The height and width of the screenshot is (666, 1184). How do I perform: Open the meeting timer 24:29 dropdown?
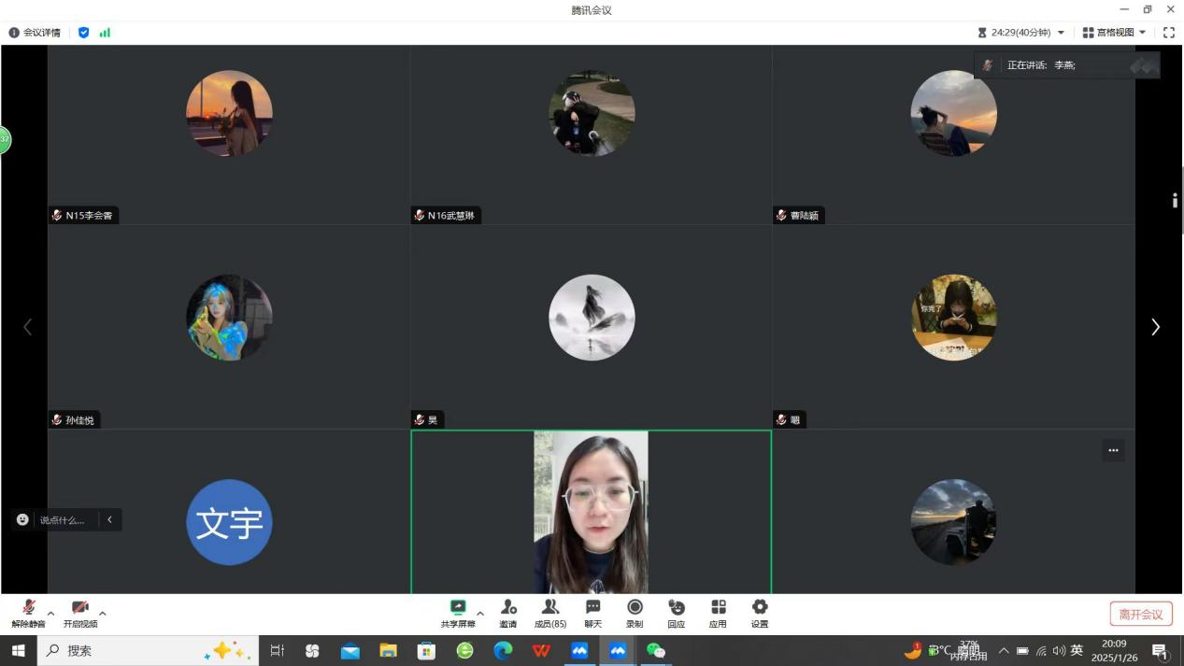click(x=1021, y=33)
